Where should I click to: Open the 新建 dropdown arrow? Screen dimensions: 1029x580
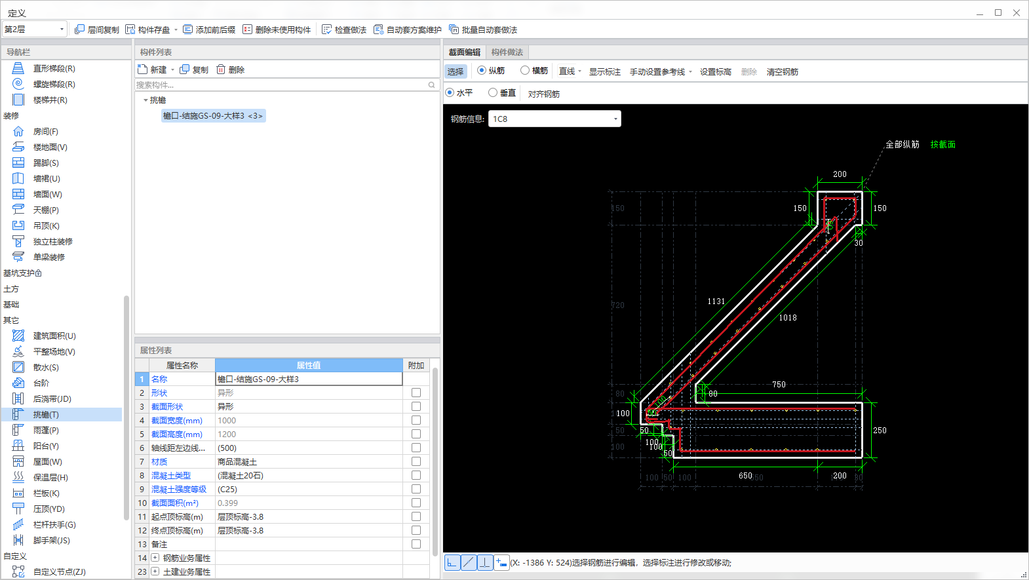(x=173, y=69)
